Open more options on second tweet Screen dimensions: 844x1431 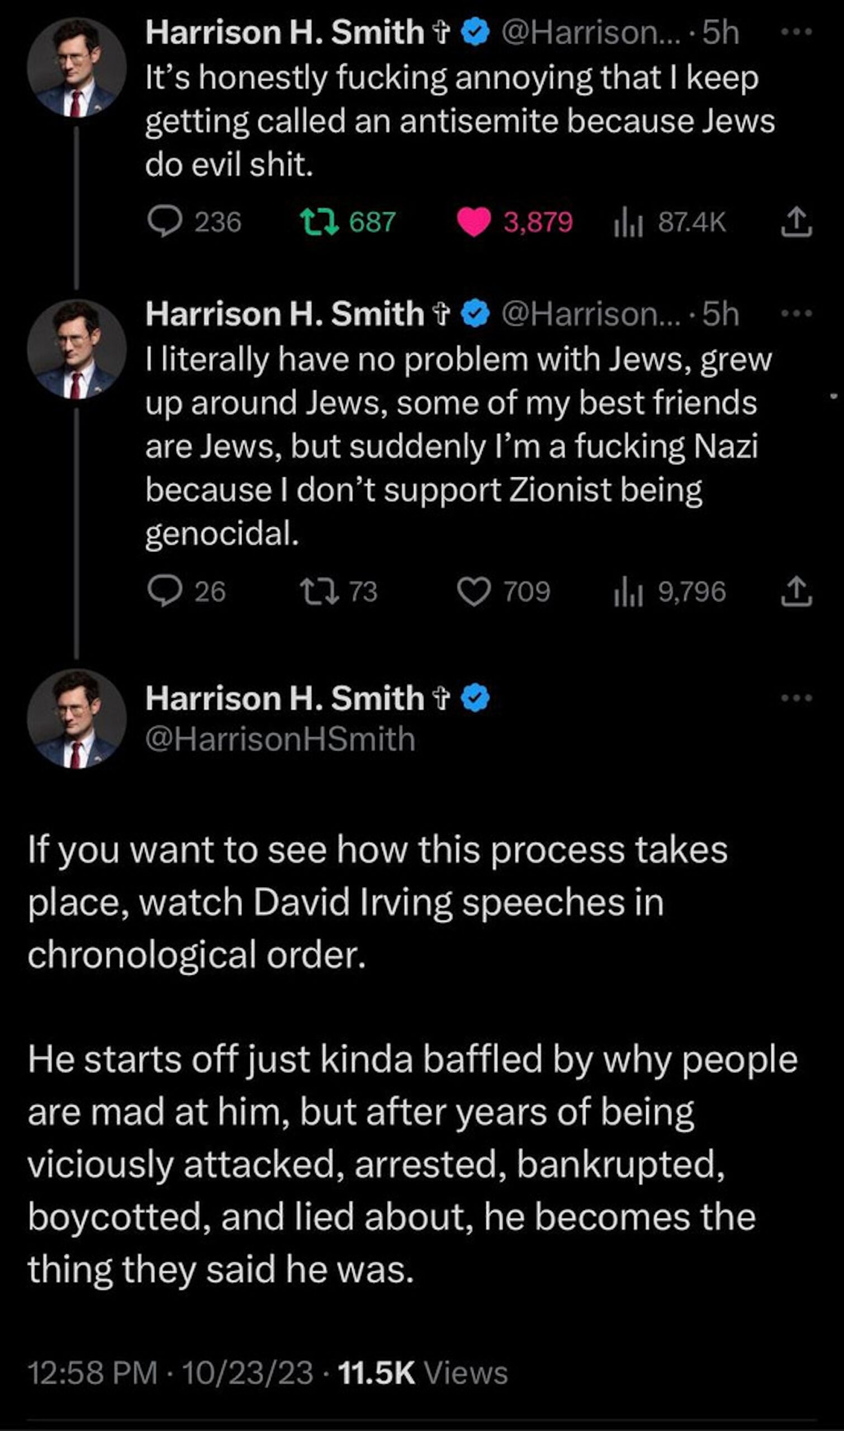[x=796, y=314]
